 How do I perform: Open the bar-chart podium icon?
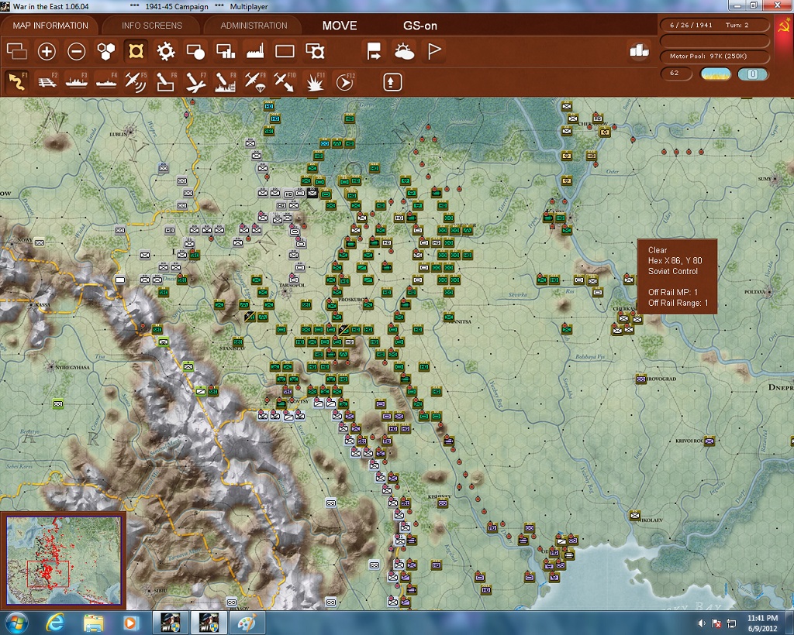tap(639, 50)
